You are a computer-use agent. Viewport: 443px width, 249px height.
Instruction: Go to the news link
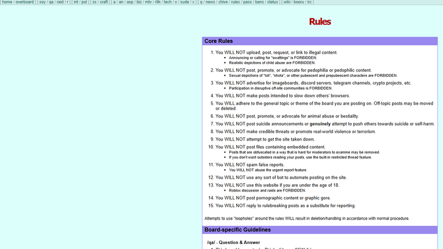pos(210,2)
